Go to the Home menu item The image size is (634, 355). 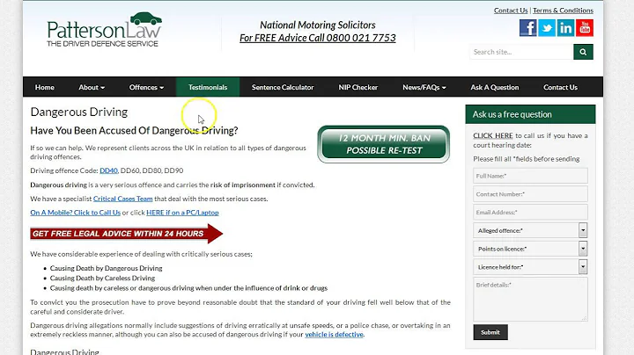45,87
